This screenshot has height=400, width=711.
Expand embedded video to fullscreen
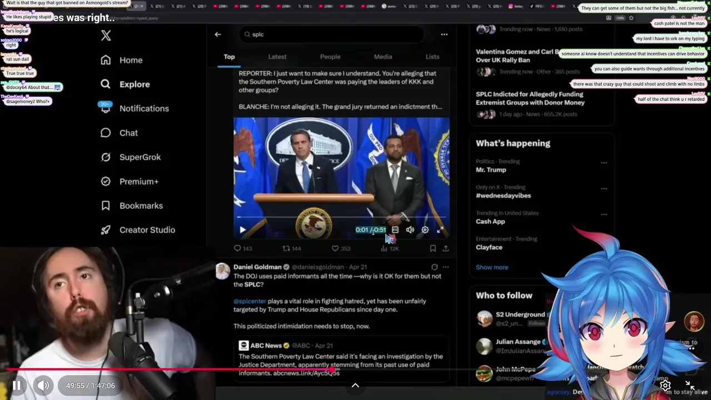point(440,230)
